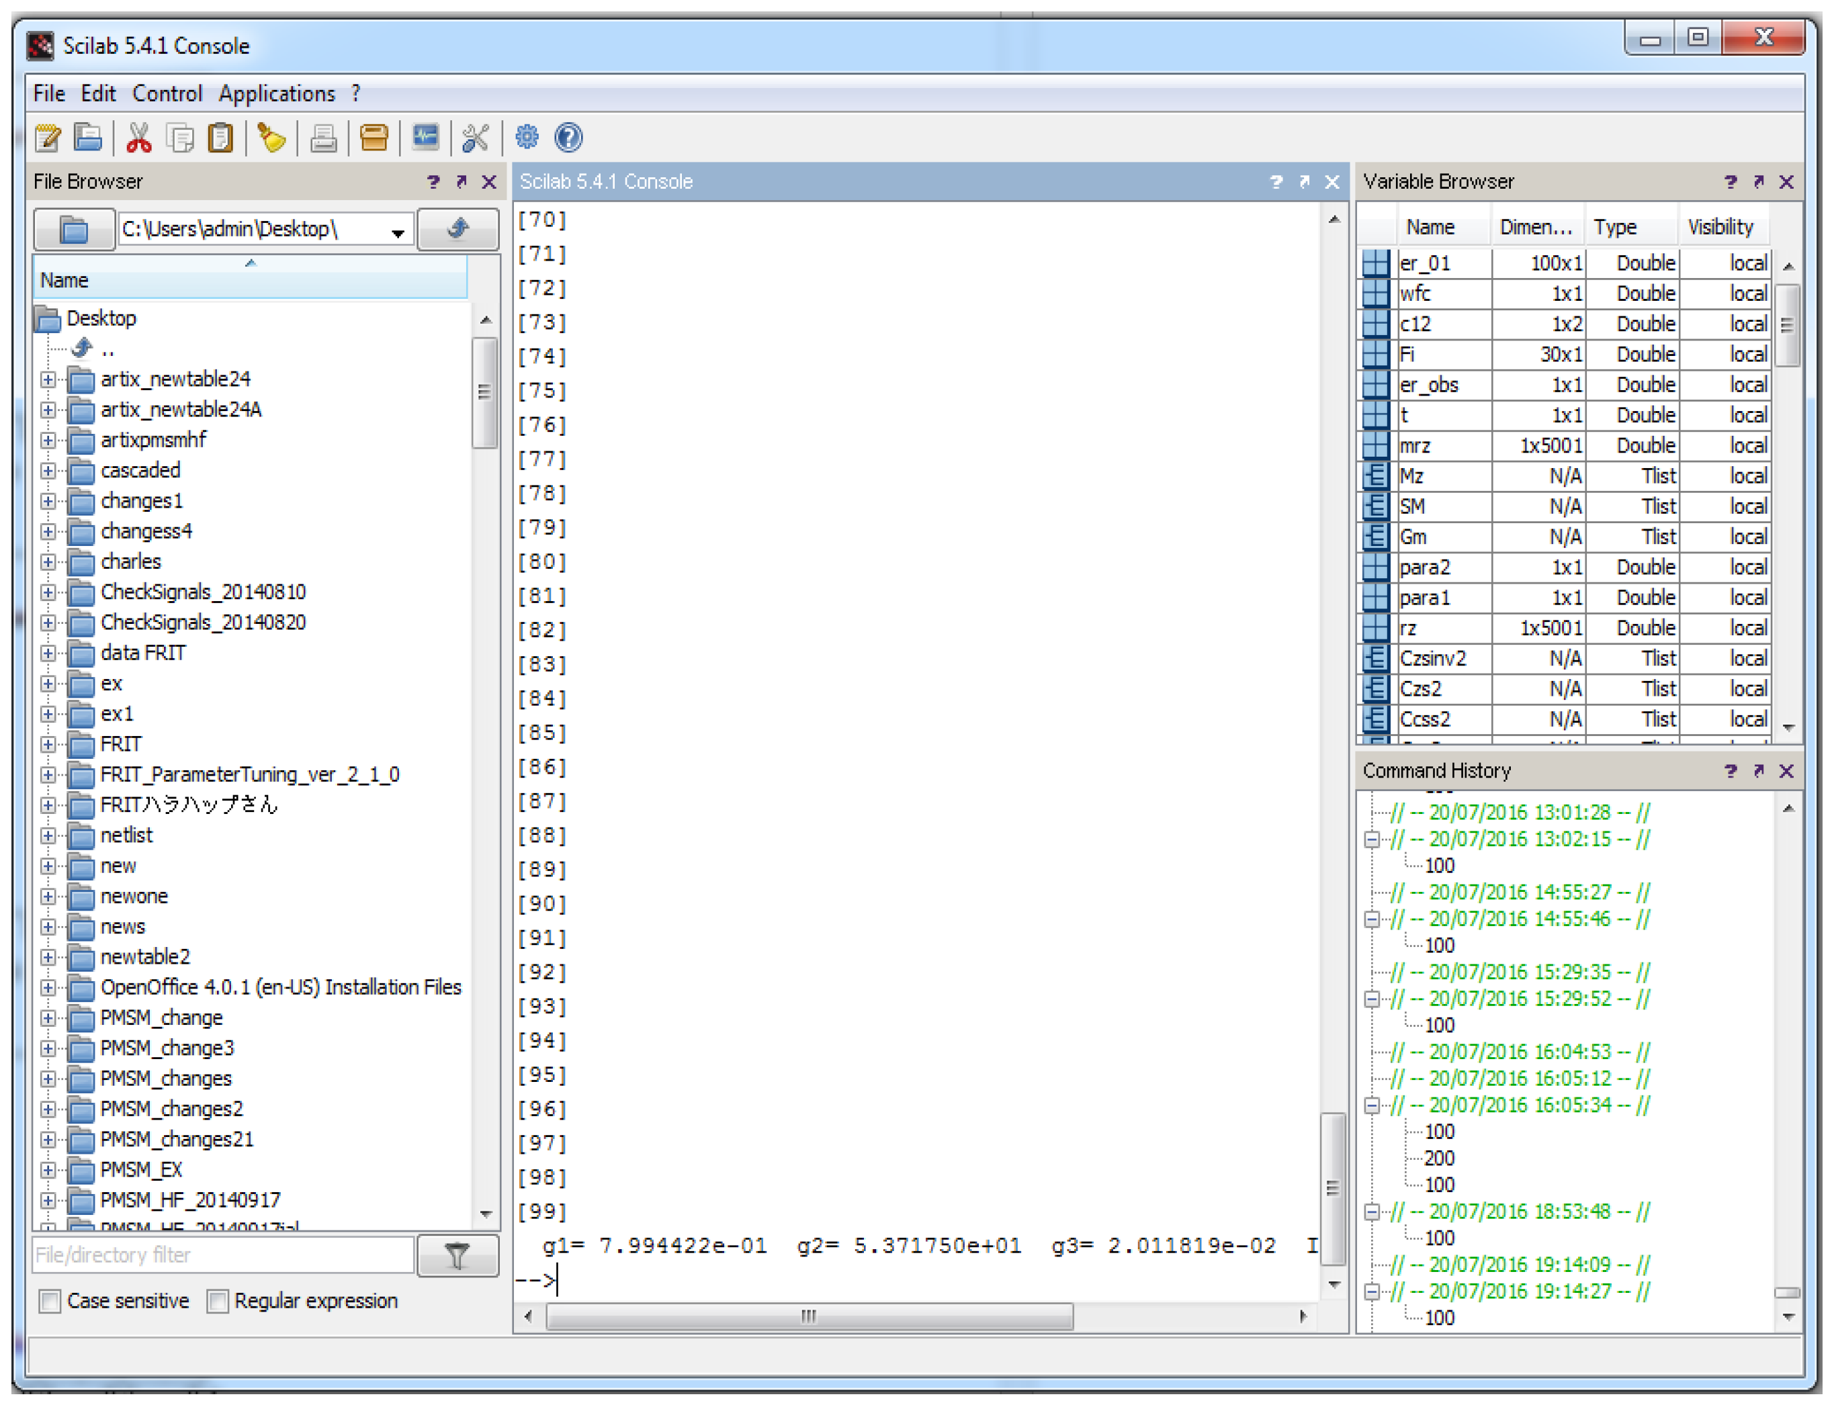This screenshot has height=1409, width=1836.
Task: Toggle the Regular expression checkbox
Action: 218,1301
